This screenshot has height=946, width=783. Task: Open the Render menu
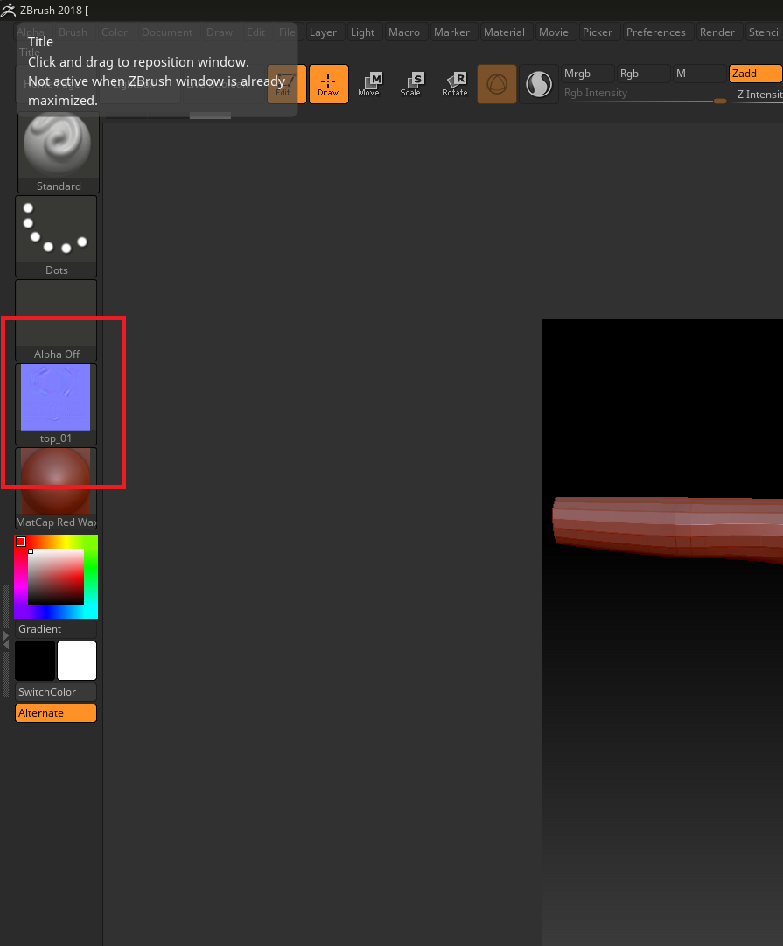click(717, 32)
